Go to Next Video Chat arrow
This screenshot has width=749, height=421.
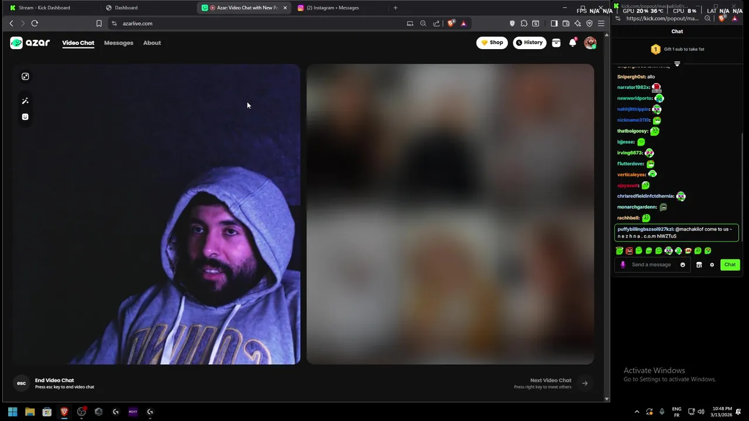(x=585, y=384)
